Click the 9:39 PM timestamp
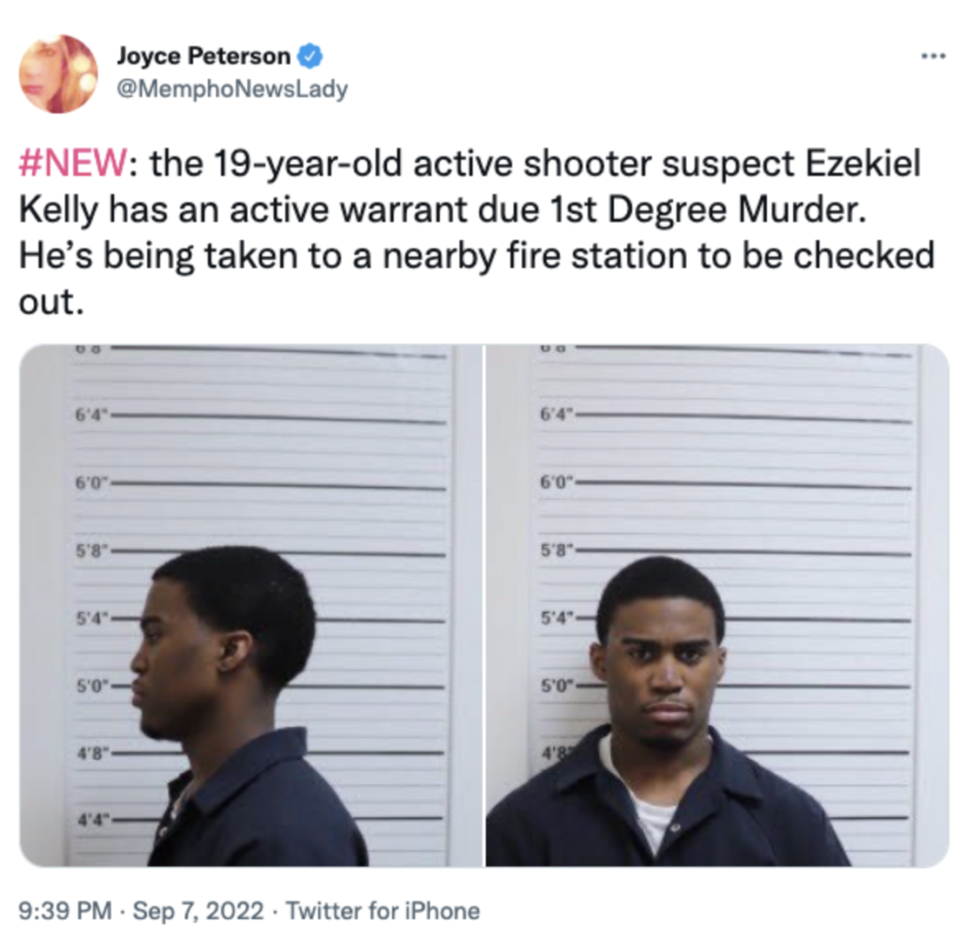Screen dimensions: 960x939 pos(65,910)
